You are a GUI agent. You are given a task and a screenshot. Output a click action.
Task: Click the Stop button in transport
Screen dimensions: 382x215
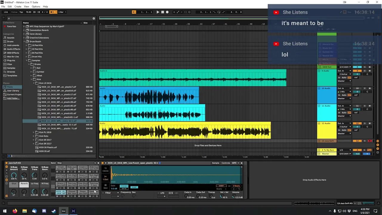[163, 12]
